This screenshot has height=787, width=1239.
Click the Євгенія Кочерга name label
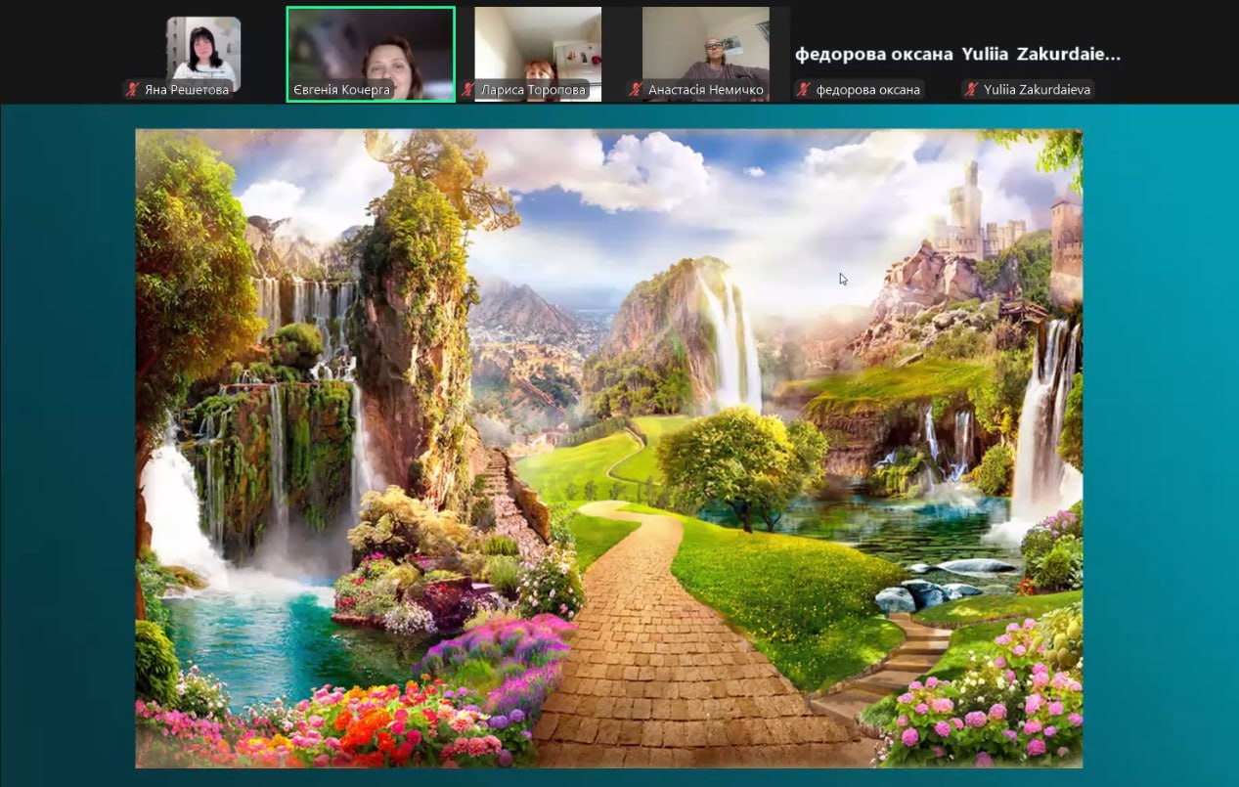342,90
